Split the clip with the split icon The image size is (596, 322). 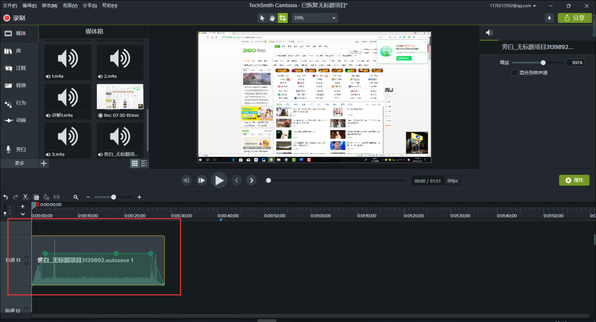pyautogui.click(x=57, y=197)
